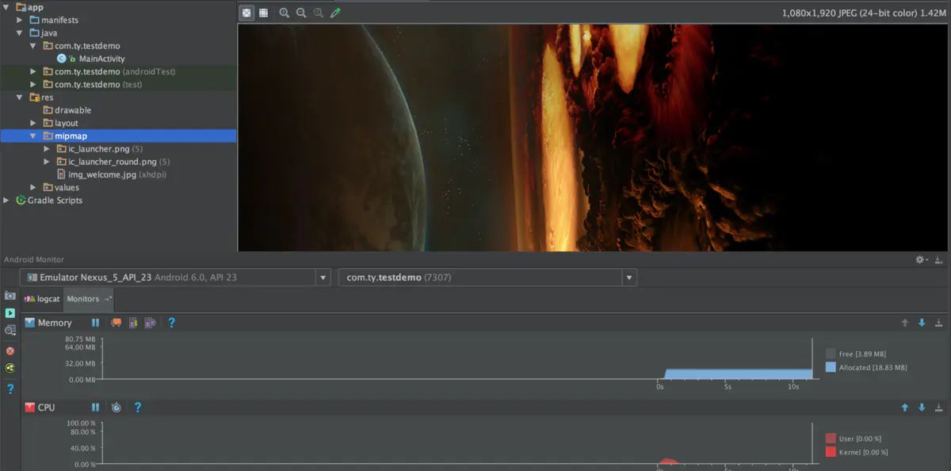Click the Android Monitor panel title
This screenshot has width=951, height=471.
click(x=34, y=259)
